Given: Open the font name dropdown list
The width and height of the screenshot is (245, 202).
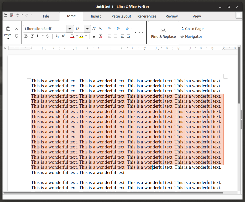Looking at the screenshot, I should 70,29.
